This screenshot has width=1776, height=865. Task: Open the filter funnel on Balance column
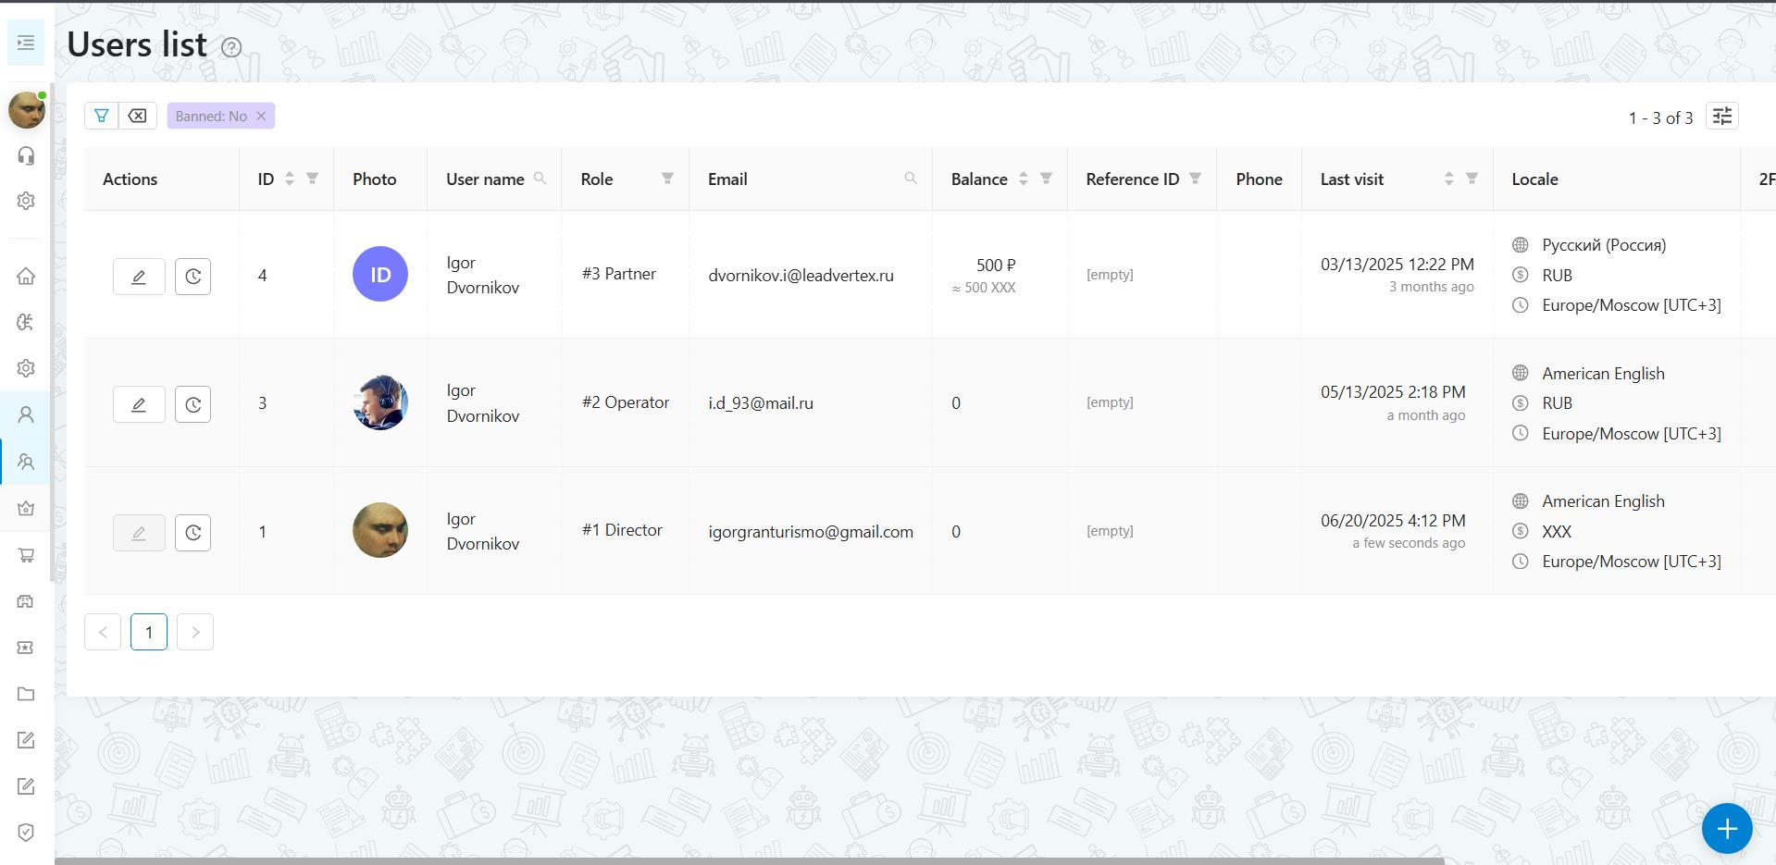coord(1046,179)
